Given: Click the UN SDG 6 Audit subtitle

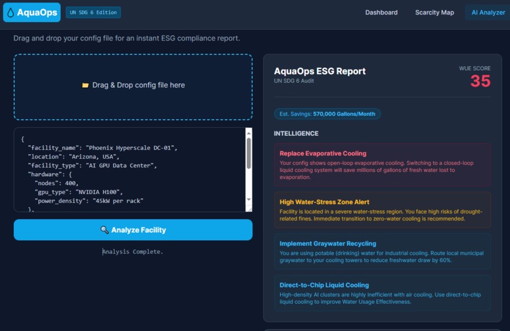Looking at the screenshot, I should (294, 81).
